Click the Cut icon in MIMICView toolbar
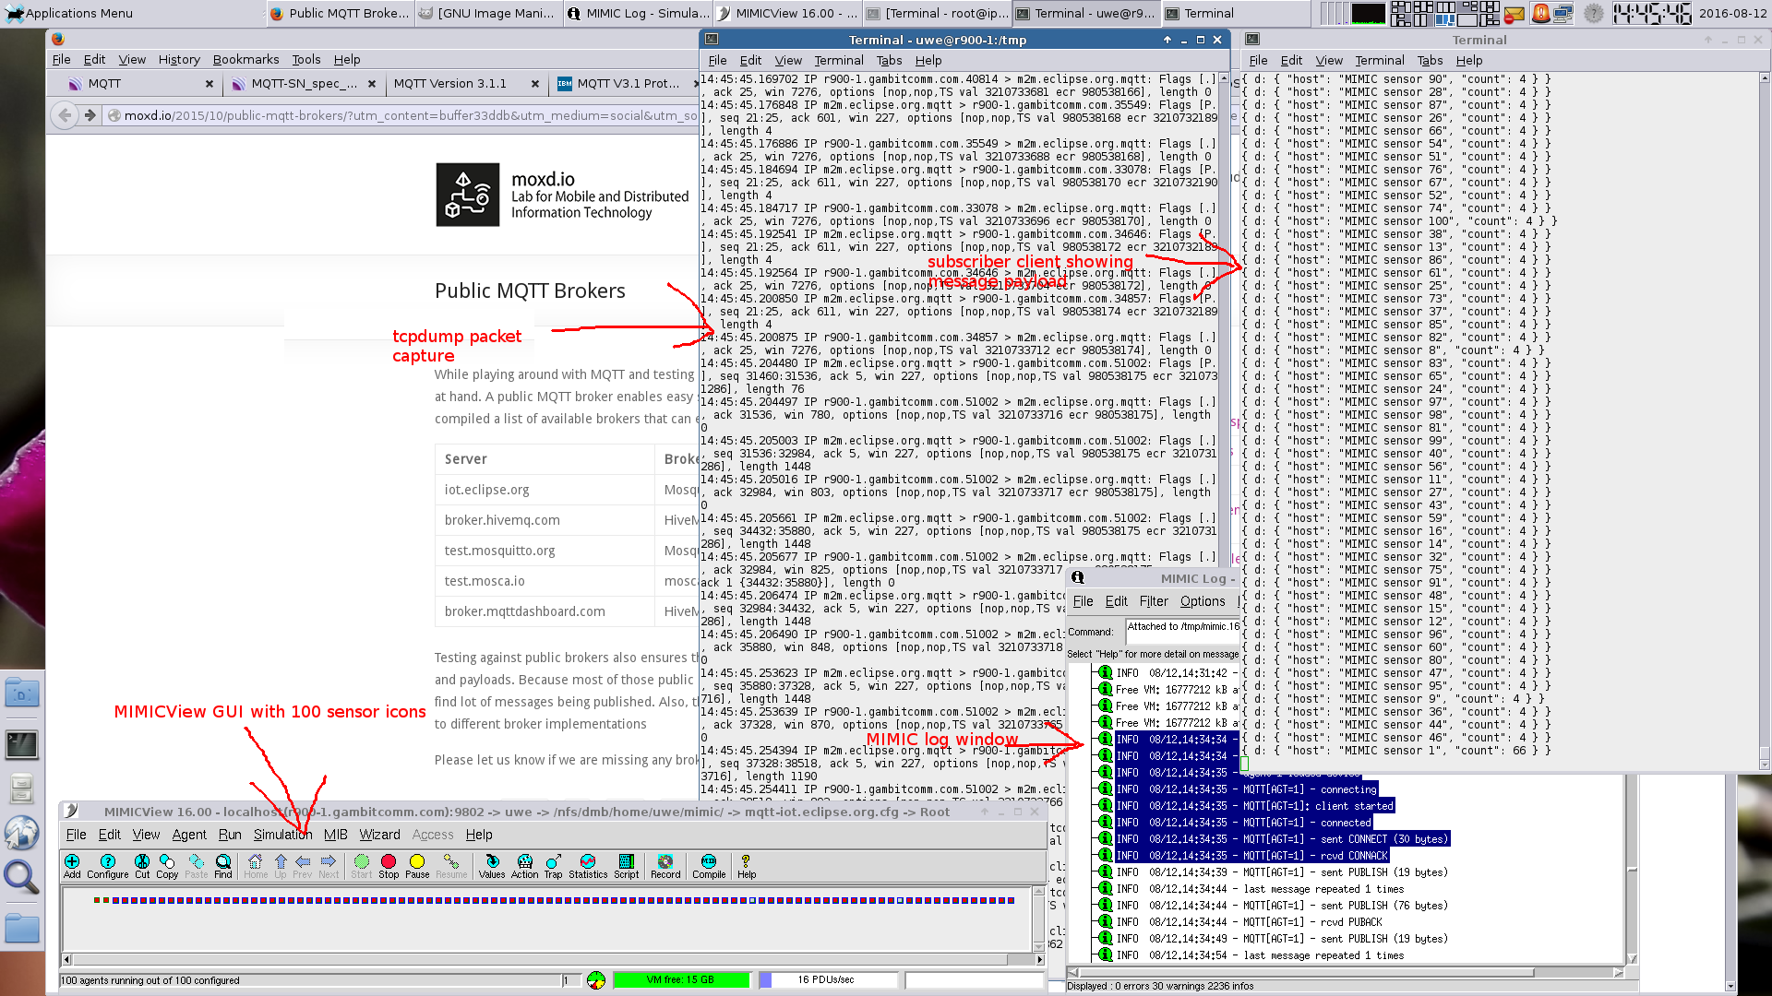 142,866
